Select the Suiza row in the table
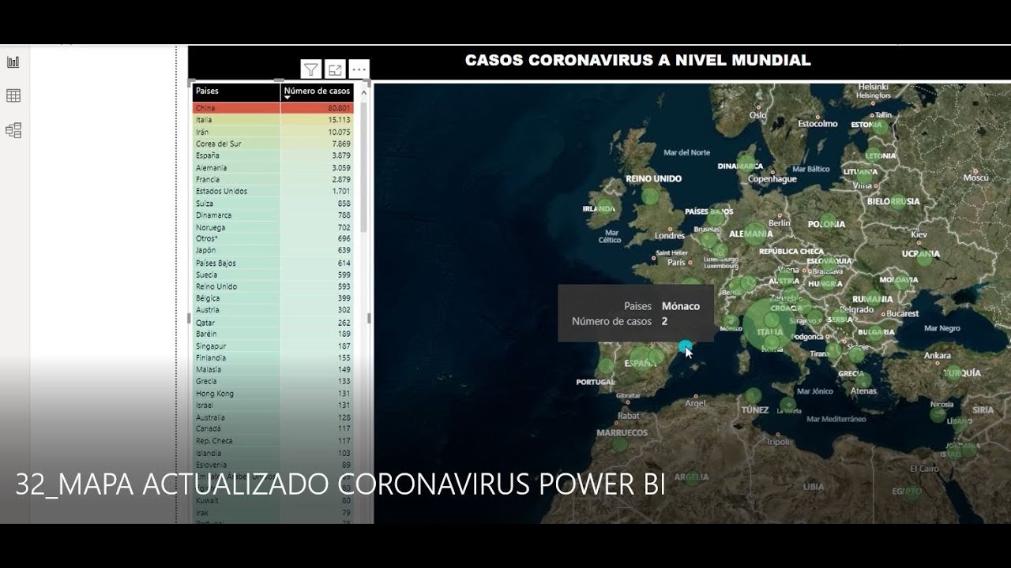 coord(273,204)
